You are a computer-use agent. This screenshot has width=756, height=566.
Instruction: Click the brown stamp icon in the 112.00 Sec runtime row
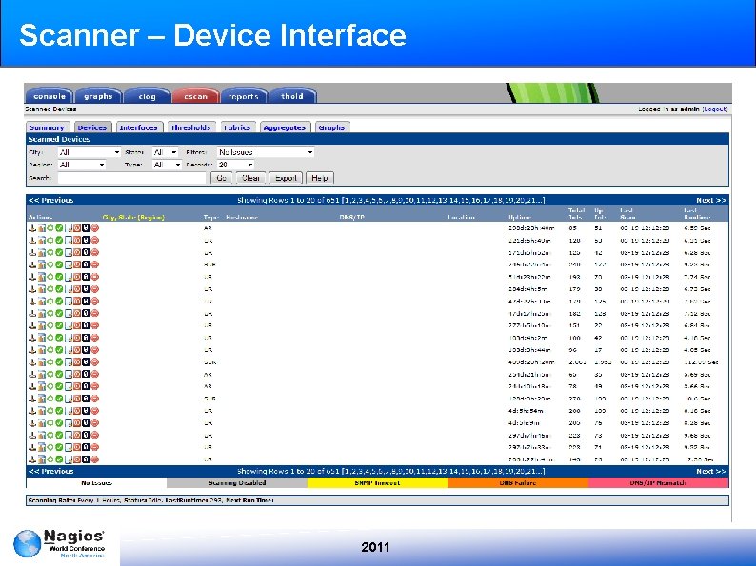[32, 361]
